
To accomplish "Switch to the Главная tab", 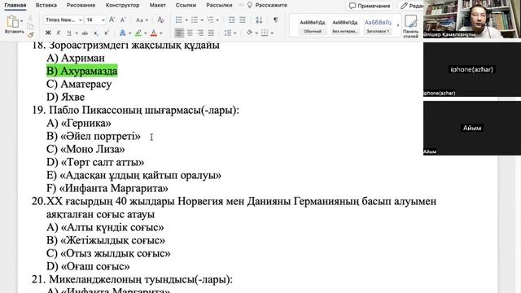I will (x=15, y=5).
